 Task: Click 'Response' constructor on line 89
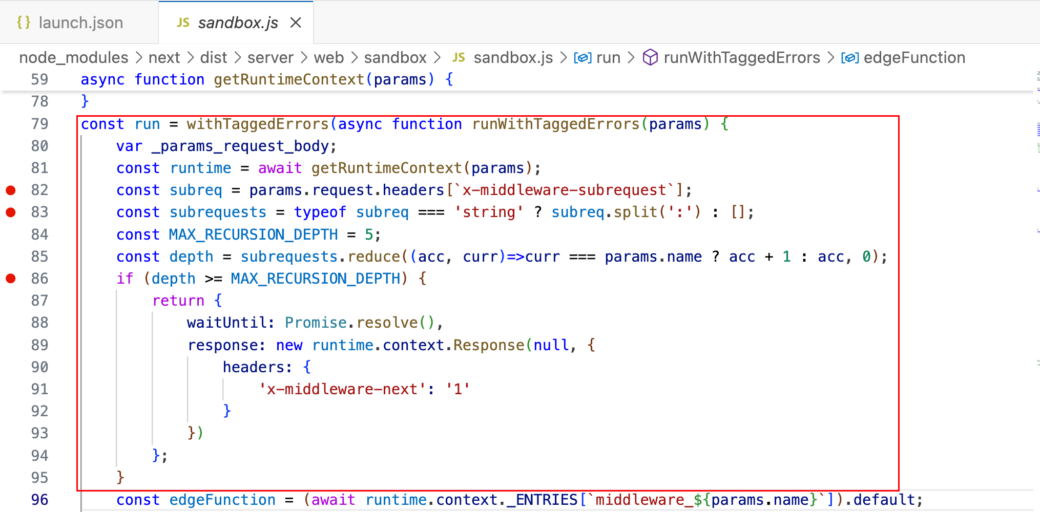[x=489, y=345]
